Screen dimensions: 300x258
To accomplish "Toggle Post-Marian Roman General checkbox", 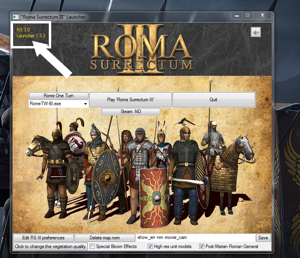I will 202,246.
